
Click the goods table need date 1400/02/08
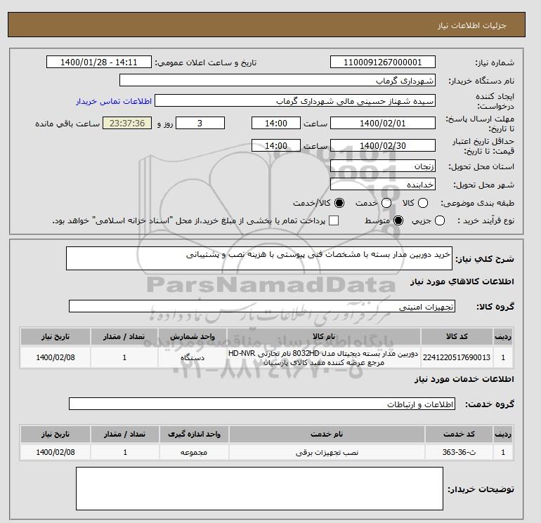pyautogui.click(x=56, y=357)
